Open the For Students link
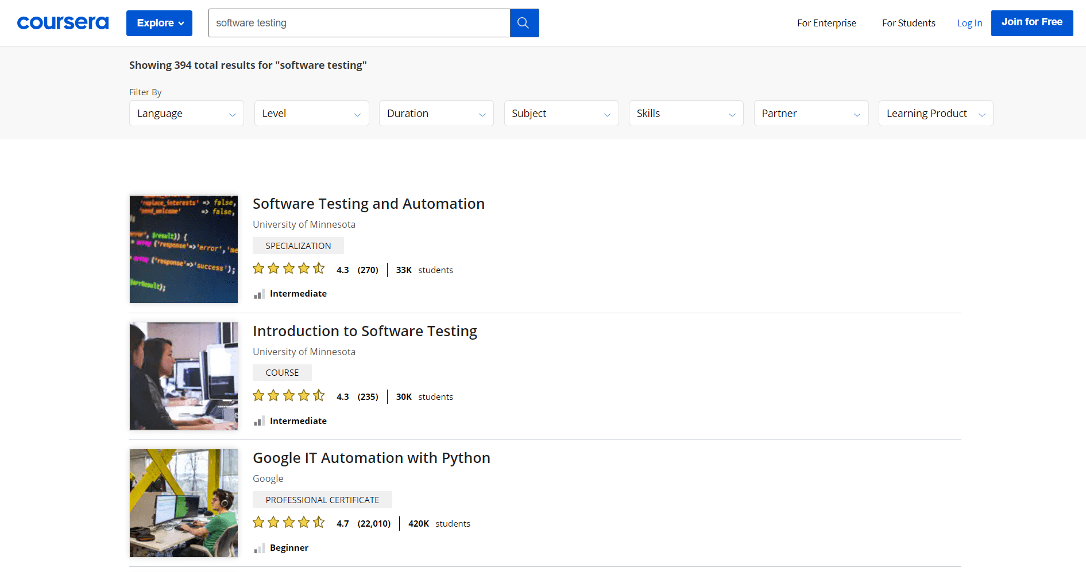Viewport: 1086px width, 572px height. [x=909, y=23]
